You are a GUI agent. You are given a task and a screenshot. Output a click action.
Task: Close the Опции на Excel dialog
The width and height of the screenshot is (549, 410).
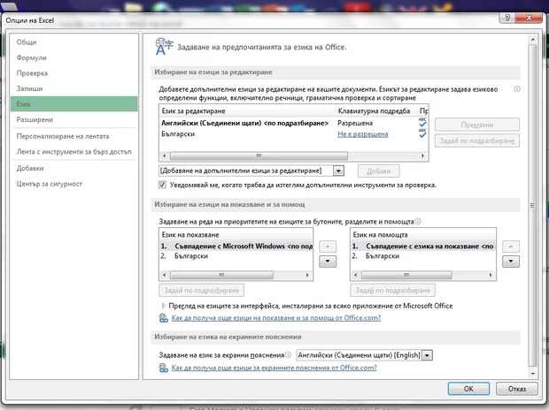click(529, 18)
